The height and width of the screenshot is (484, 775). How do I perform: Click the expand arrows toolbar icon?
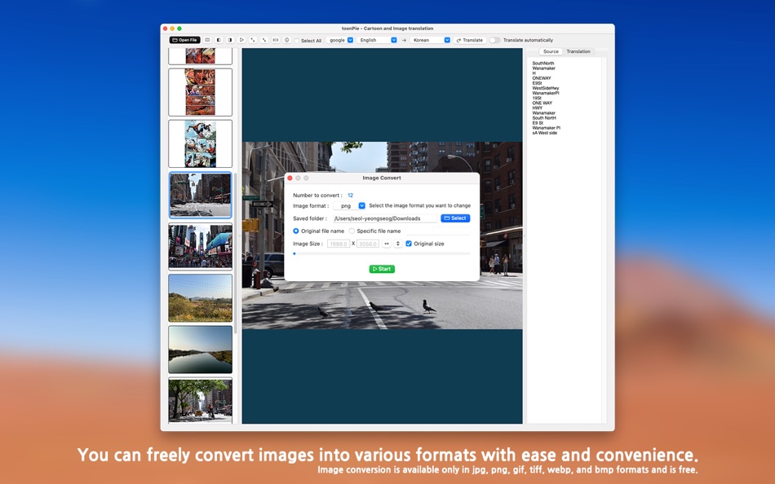[253, 40]
